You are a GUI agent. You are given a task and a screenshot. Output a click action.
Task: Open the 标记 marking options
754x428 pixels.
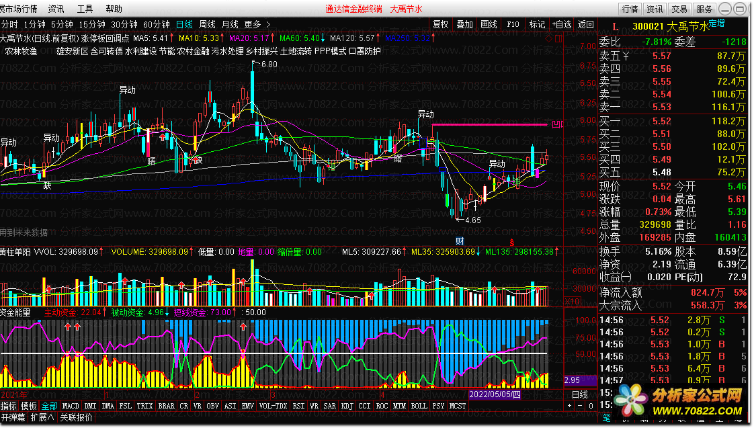pyautogui.click(x=537, y=25)
